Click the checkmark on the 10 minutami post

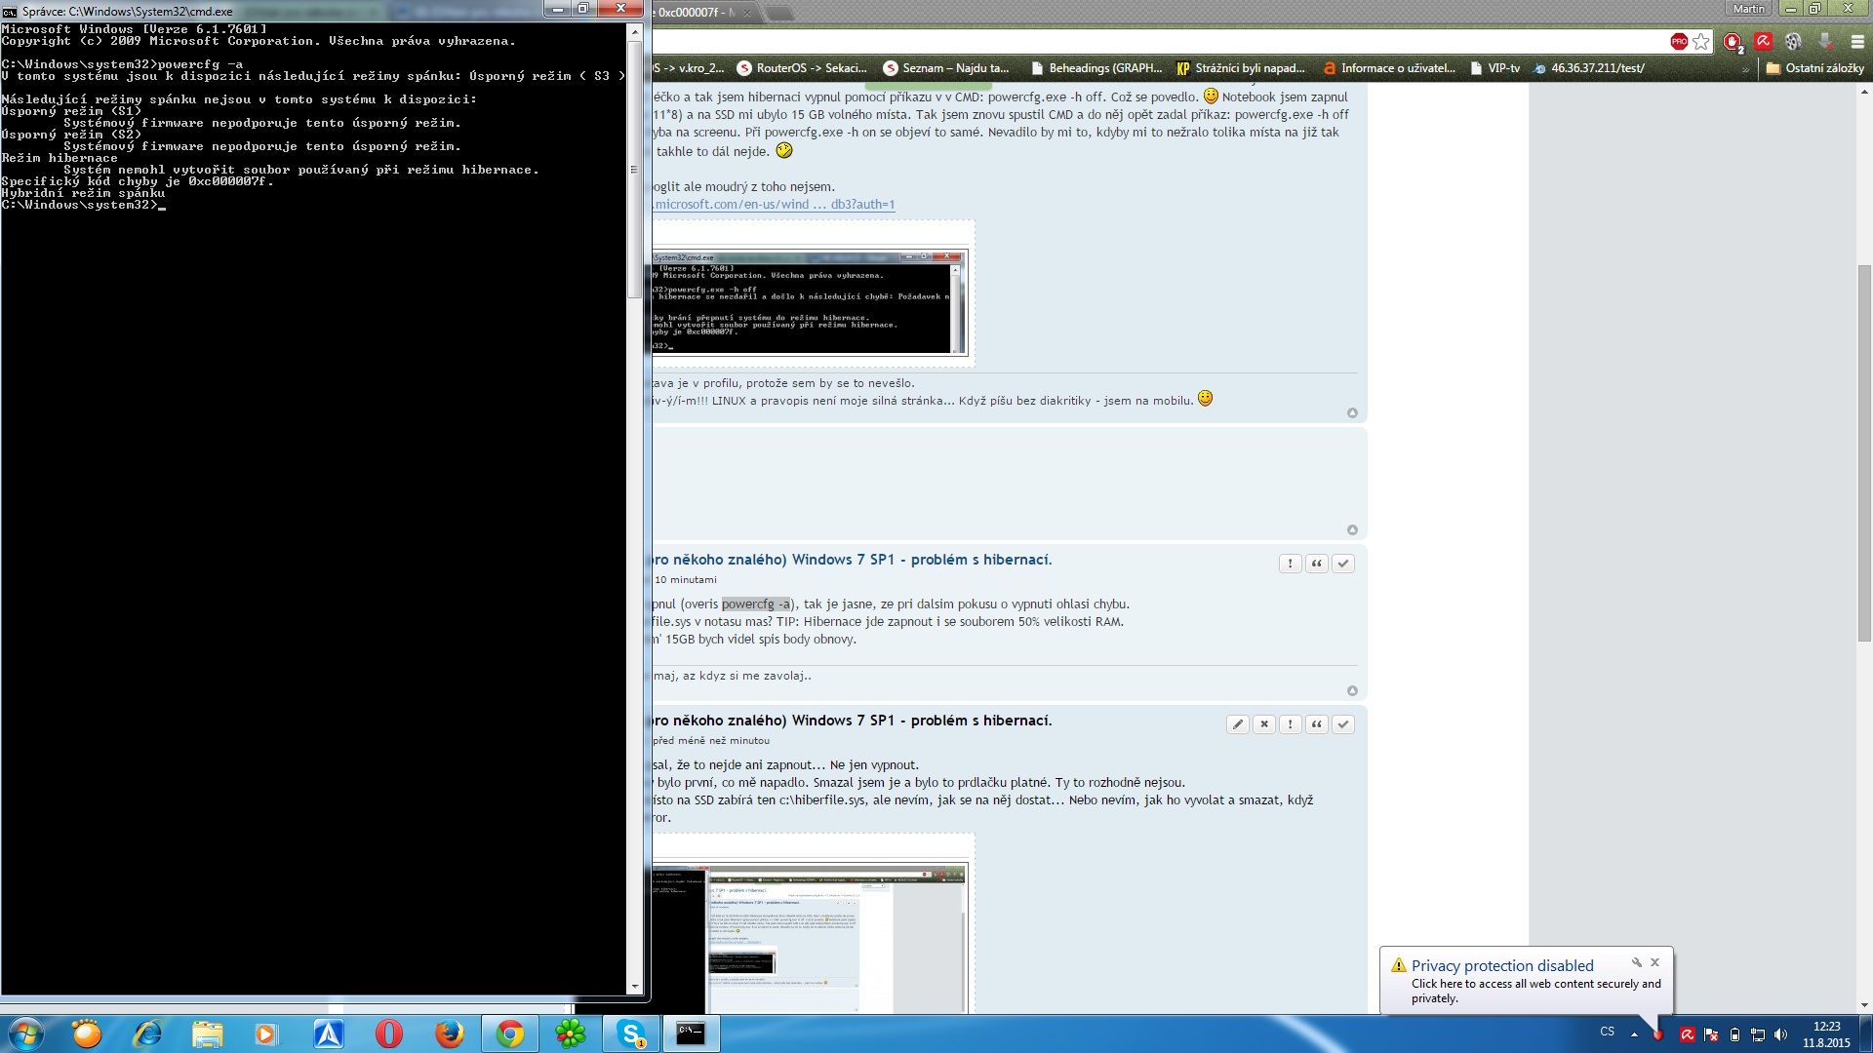click(1342, 564)
